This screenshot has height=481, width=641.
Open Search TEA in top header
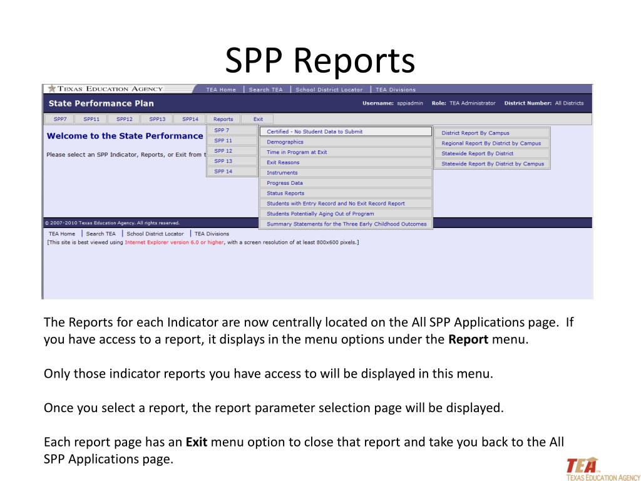point(265,90)
